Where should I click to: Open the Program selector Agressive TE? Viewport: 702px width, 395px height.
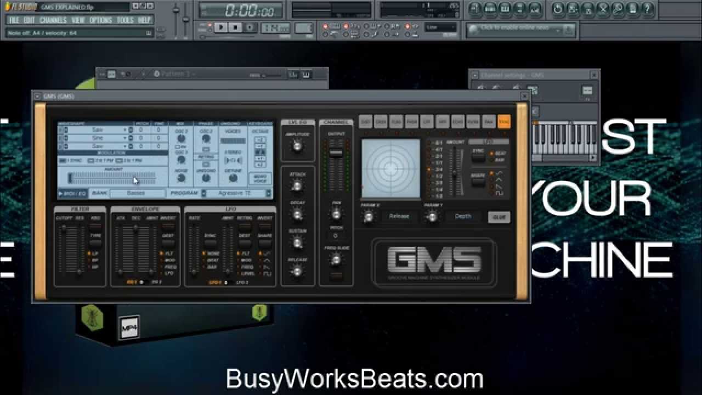coord(236,193)
